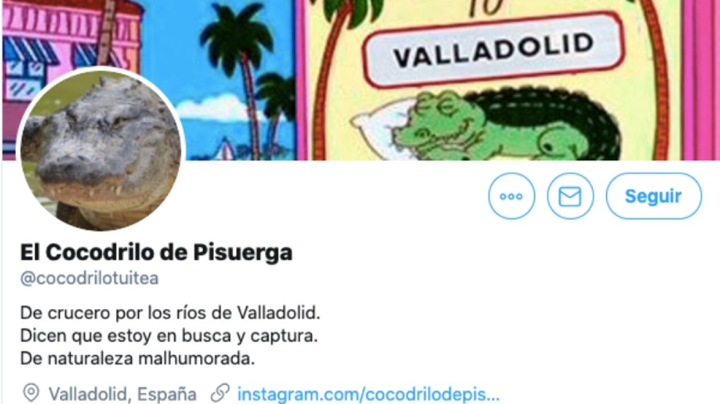The height and width of the screenshot is (404, 720).
Task: Select the @cocodrilotuitea handle
Action: [x=89, y=279]
